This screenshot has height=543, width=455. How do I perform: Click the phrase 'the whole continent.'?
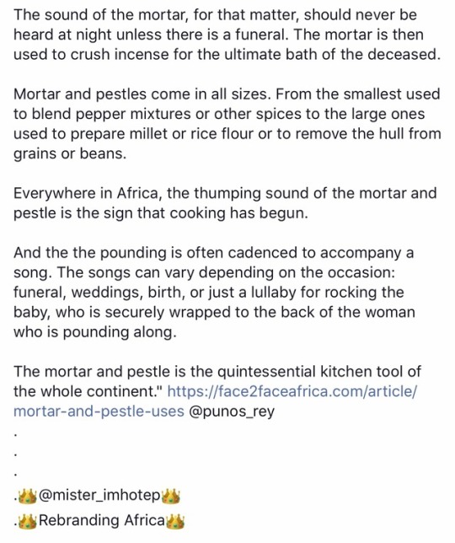pyautogui.click(x=88, y=391)
